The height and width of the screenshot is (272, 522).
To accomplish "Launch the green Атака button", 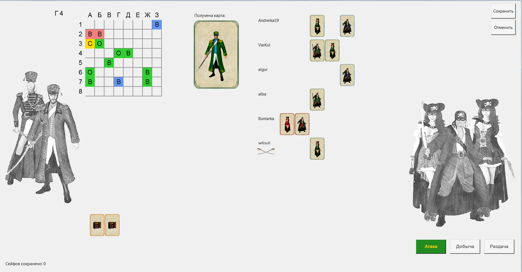I will click(431, 246).
